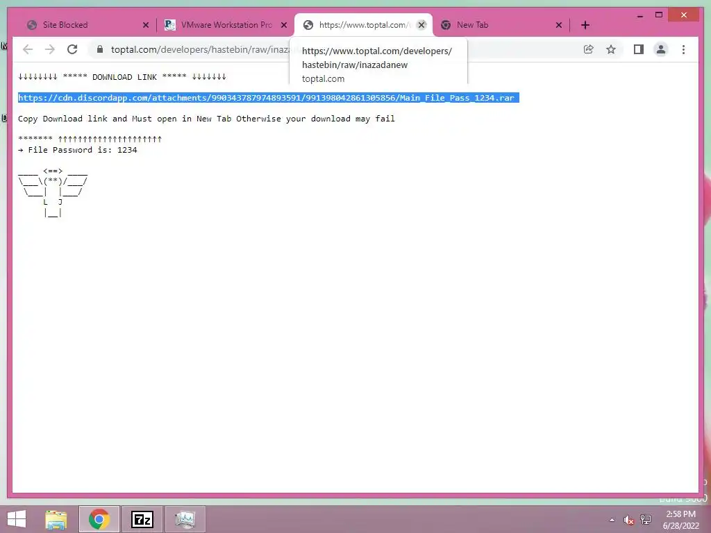Open 7-Zip from the taskbar

142,519
